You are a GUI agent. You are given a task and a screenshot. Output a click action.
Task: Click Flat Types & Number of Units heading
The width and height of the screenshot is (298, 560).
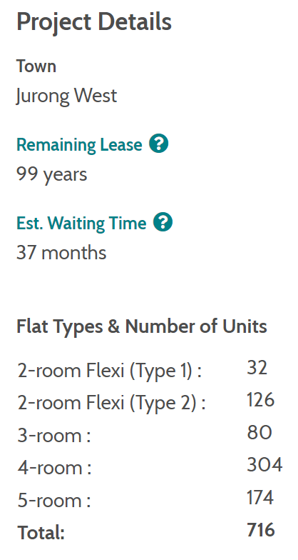[142, 326]
